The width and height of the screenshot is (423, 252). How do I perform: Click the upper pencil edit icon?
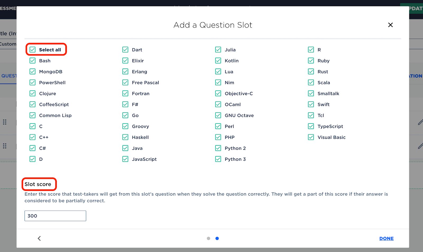(x=420, y=122)
